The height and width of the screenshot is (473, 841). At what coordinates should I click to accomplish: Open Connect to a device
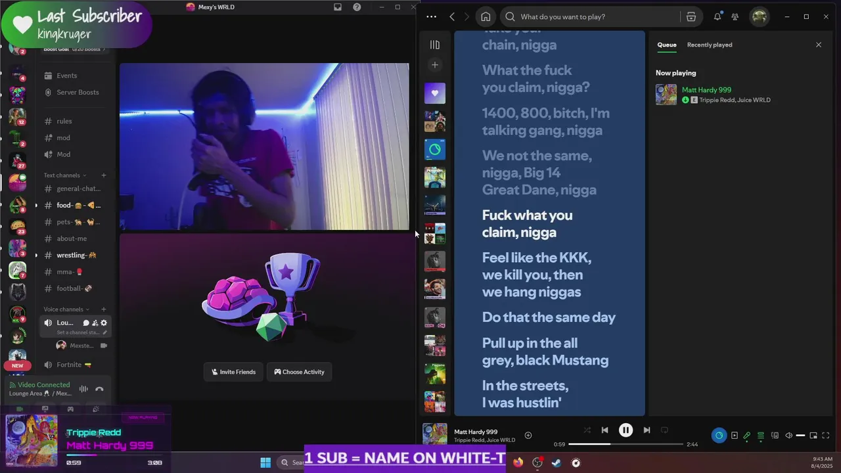coord(775,436)
